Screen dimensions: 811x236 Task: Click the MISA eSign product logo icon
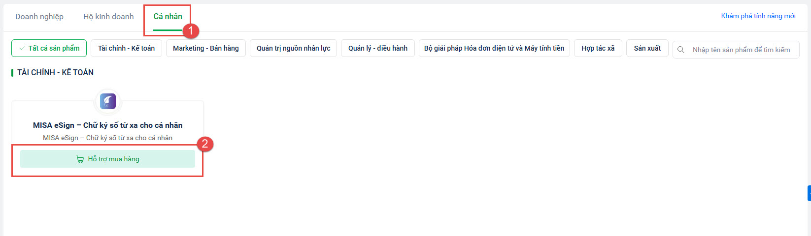coord(108,101)
